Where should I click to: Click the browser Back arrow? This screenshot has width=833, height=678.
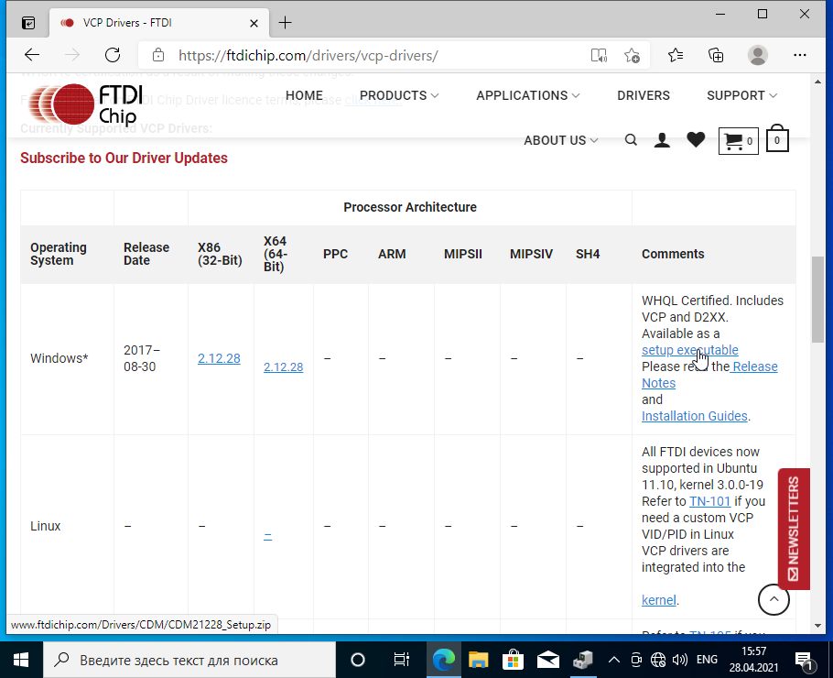tap(32, 55)
